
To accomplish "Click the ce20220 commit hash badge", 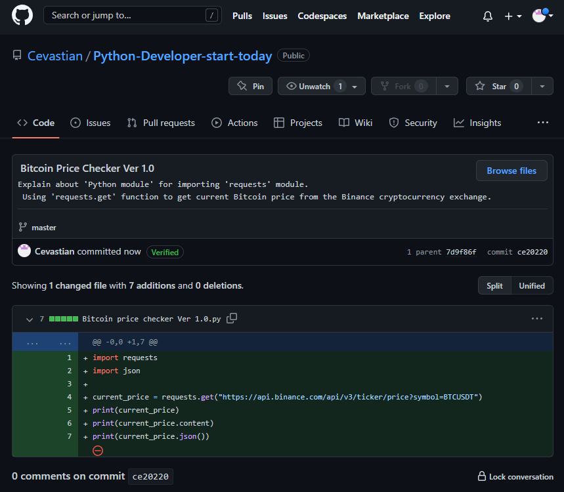I will [150, 476].
